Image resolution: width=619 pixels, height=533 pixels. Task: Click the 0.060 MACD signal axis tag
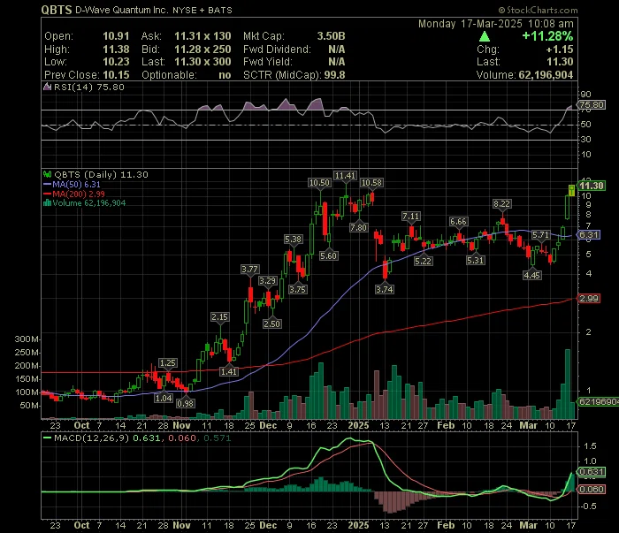(591, 490)
